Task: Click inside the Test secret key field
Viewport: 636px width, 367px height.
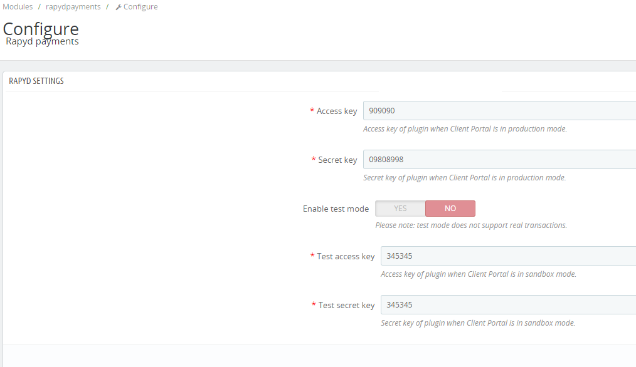Action: (508, 305)
